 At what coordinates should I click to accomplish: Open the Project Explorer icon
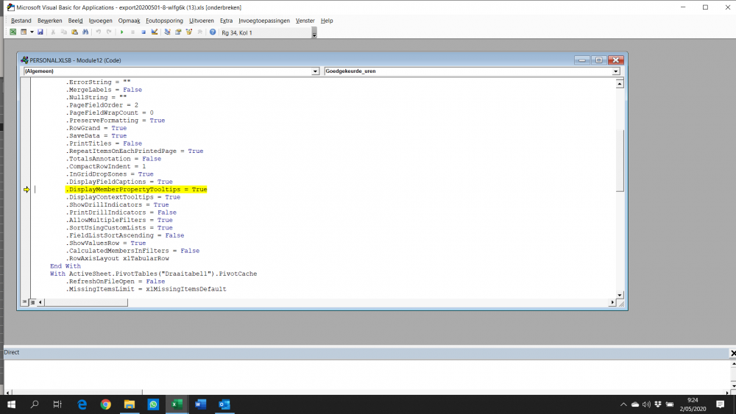pyautogui.click(x=168, y=32)
